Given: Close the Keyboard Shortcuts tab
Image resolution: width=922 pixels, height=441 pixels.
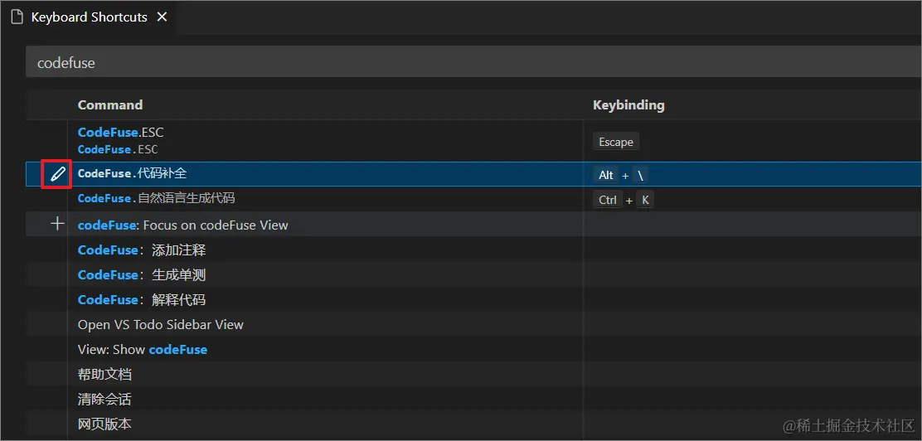Looking at the screenshot, I should [162, 17].
